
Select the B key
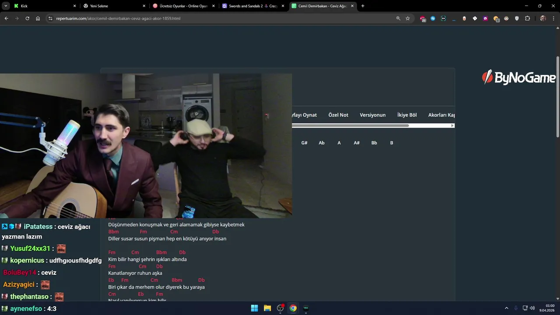(392, 143)
